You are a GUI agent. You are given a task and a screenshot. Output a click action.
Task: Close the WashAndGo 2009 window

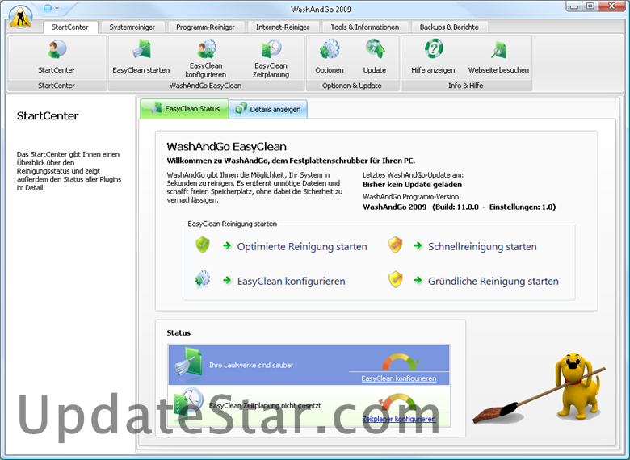(612, 6)
